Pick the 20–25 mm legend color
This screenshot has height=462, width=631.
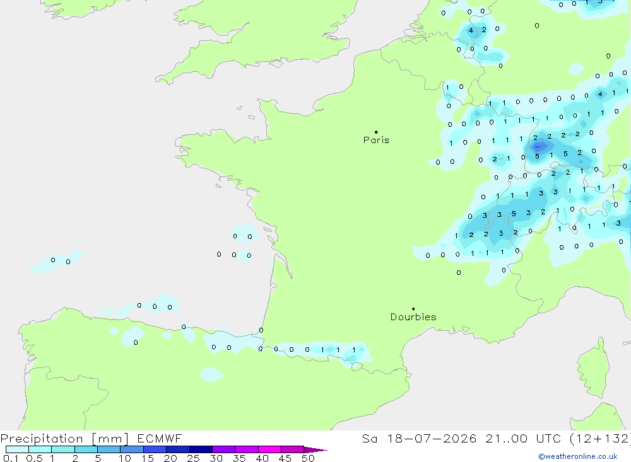[178, 449]
